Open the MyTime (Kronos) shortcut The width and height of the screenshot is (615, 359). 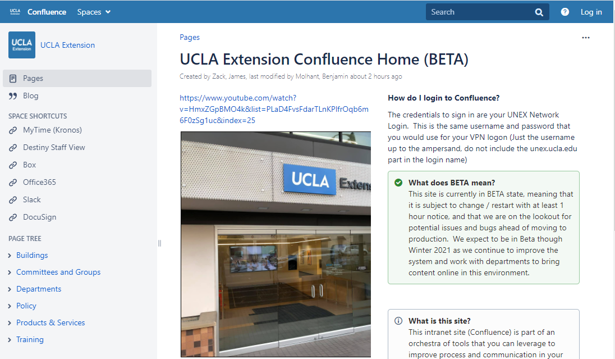tap(53, 130)
